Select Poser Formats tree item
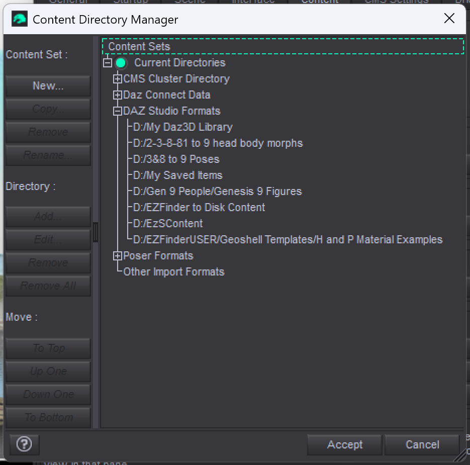The height and width of the screenshot is (465, 470). [158, 256]
